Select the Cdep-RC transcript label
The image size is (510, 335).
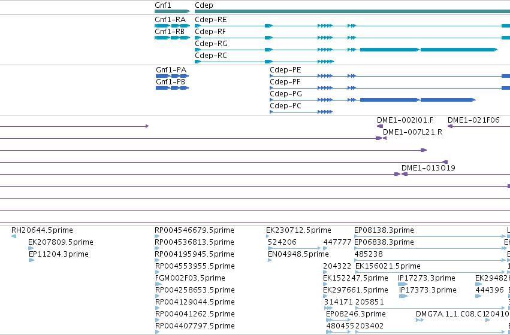(x=211, y=56)
